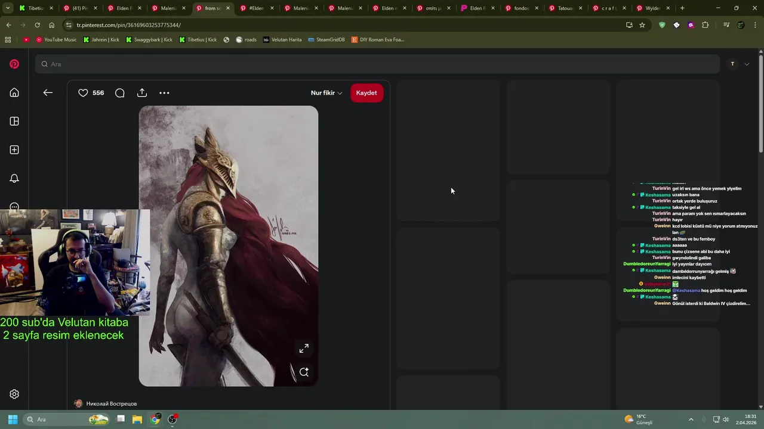
Task: Click browser home button
Action: click(51, 25)
